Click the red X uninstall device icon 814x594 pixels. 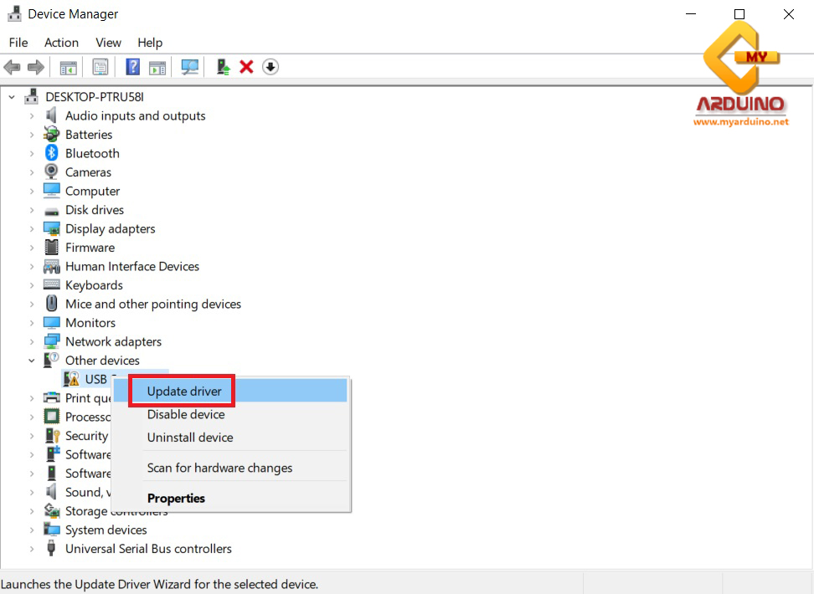point(246,67)
